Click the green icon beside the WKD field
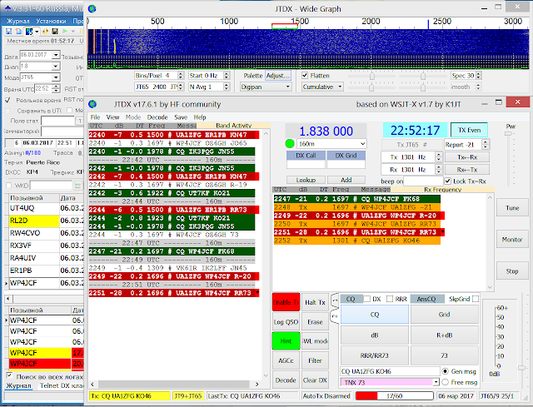This screenshot has height=407, width=533. point(77,186)
